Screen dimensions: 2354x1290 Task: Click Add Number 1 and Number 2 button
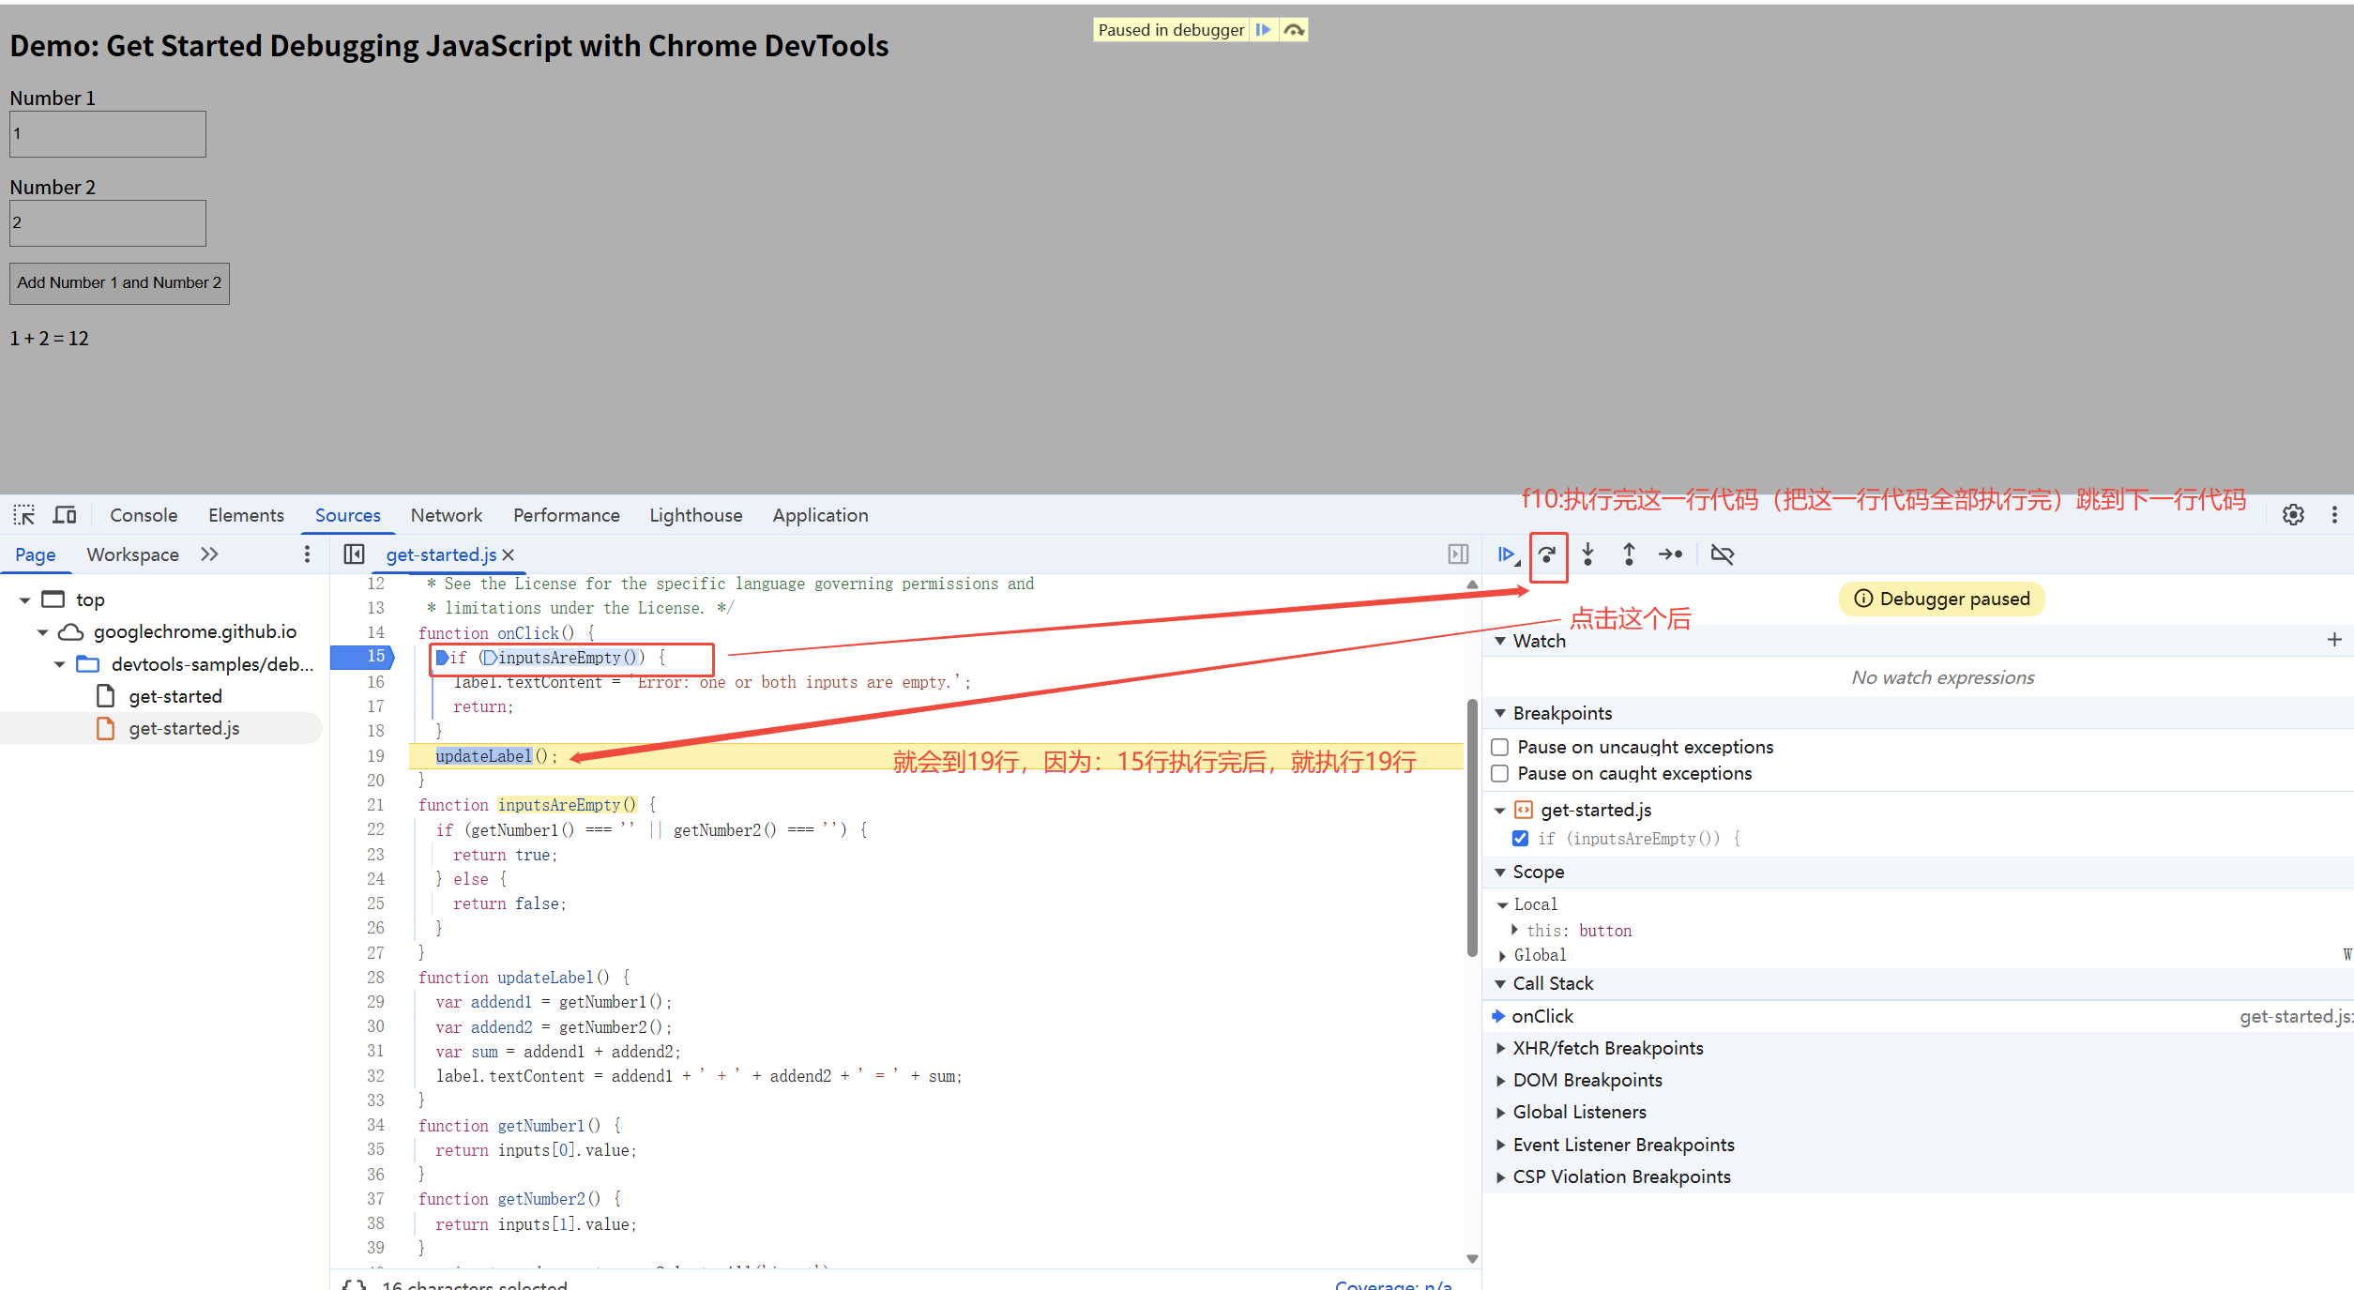(x=119, y=282)
